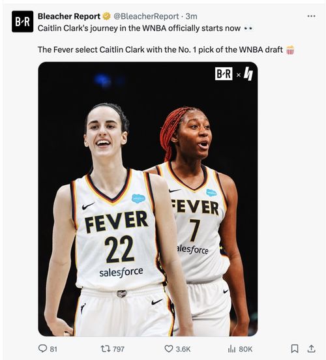Open the share upload icon
This screenshot has height=360, width=326.
[x=311, y=349]
